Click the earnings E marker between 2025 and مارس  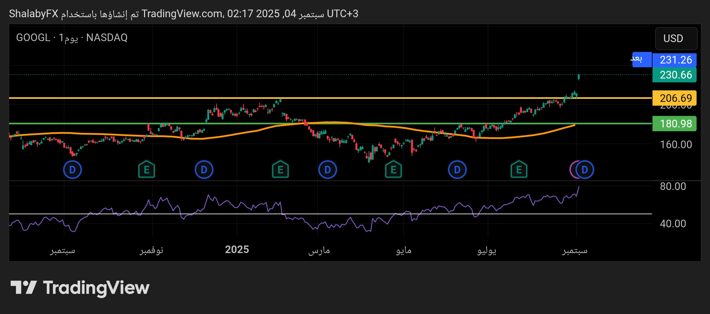pyautogui.click(x=280, y=170)
